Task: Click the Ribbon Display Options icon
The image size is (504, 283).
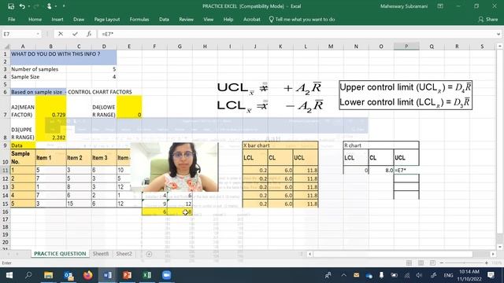Action: (440, 6)
